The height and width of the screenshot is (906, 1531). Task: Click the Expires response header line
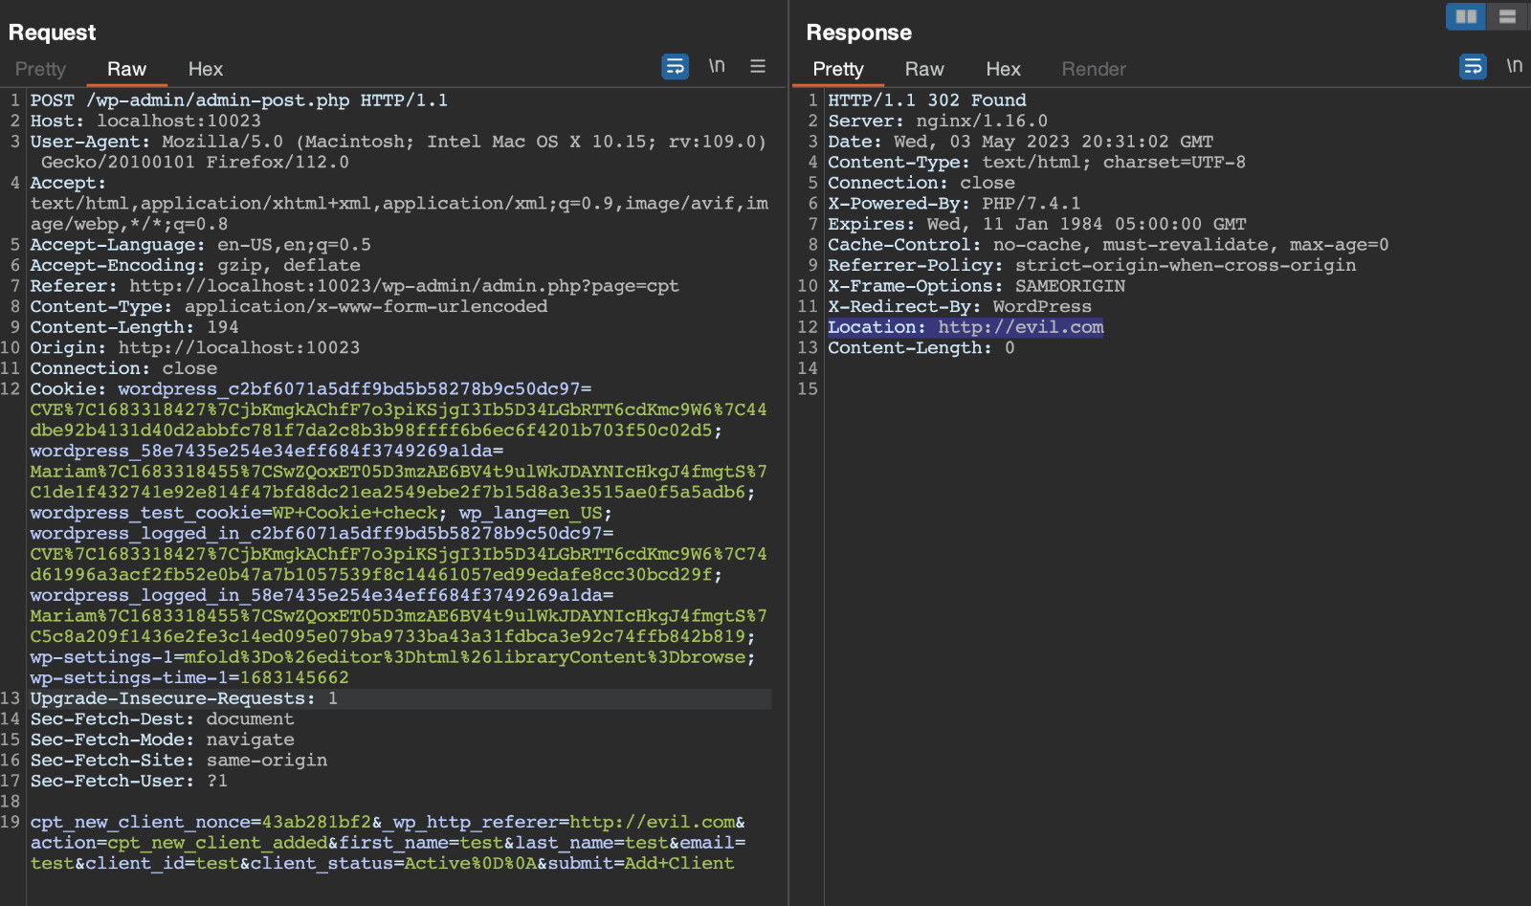tap(1037, 225)
